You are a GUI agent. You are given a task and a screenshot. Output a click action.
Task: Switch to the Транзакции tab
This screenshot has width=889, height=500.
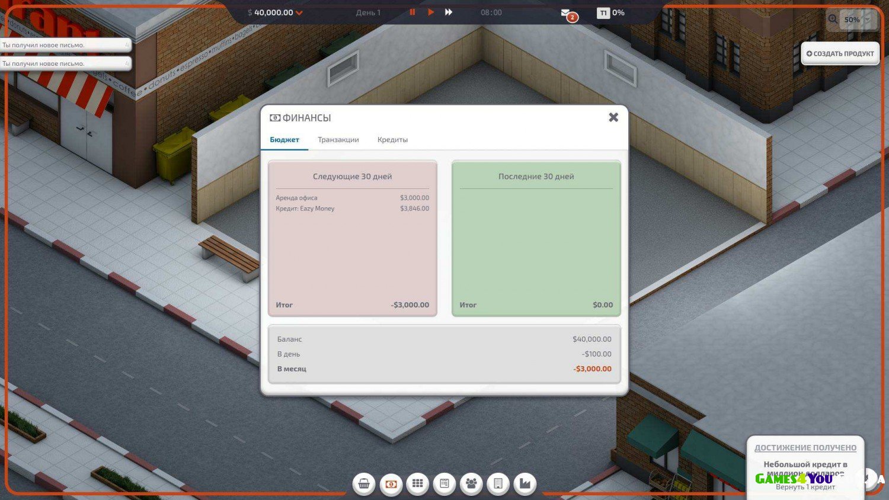(338, 140)
